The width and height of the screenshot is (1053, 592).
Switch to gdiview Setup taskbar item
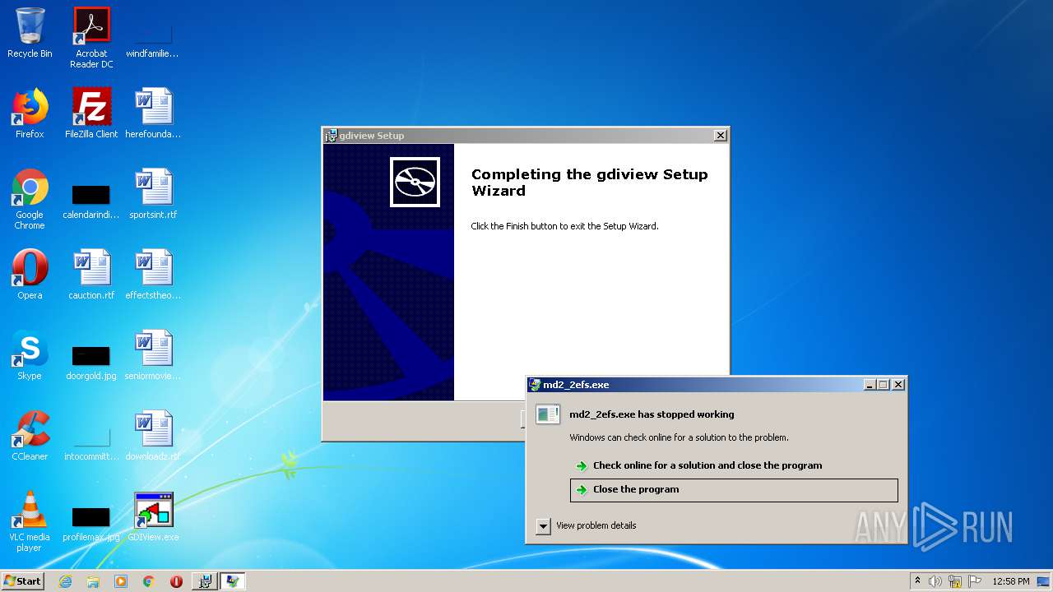click(x=205, y=581)
